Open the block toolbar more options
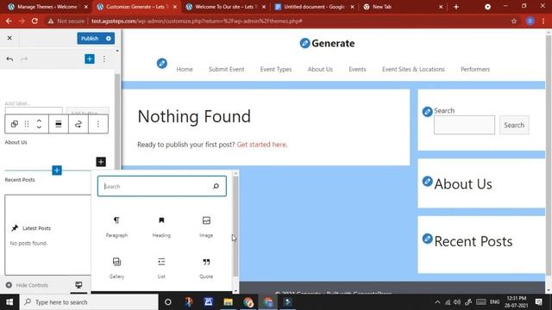552x310 pixels. point(97,124)
